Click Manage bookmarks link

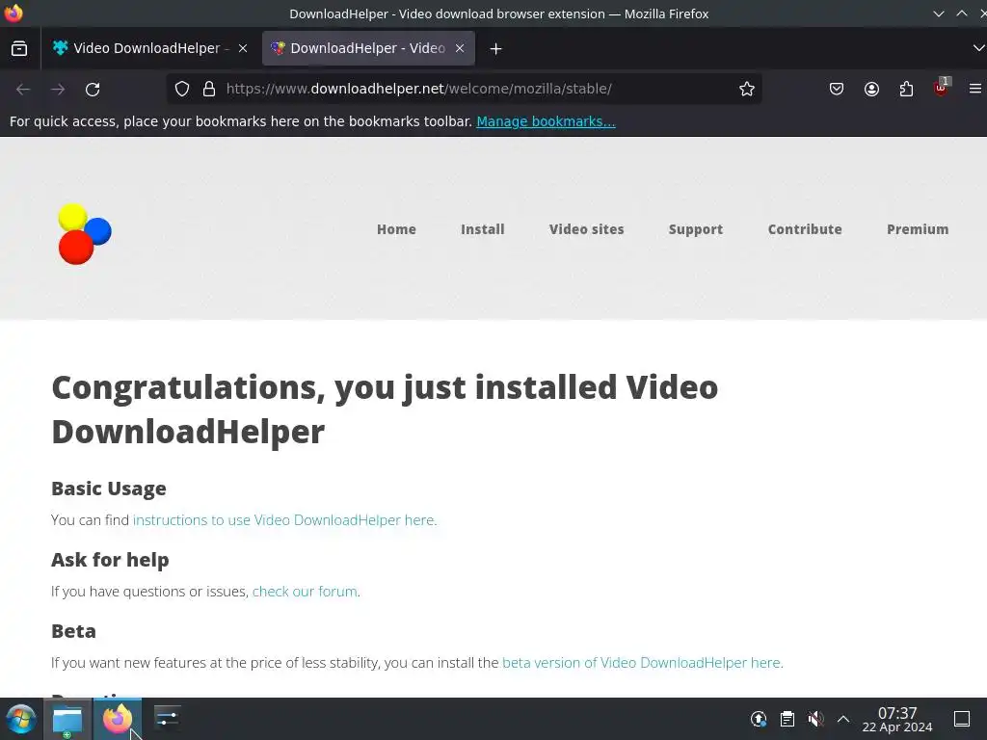[x=546, y=121]
